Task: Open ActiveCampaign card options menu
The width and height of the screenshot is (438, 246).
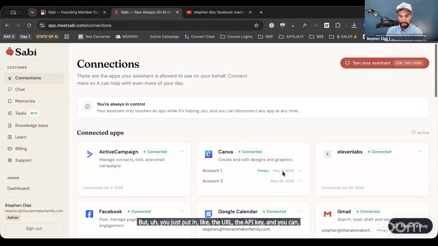Action: pyautogui.click(x=182, y=151)
